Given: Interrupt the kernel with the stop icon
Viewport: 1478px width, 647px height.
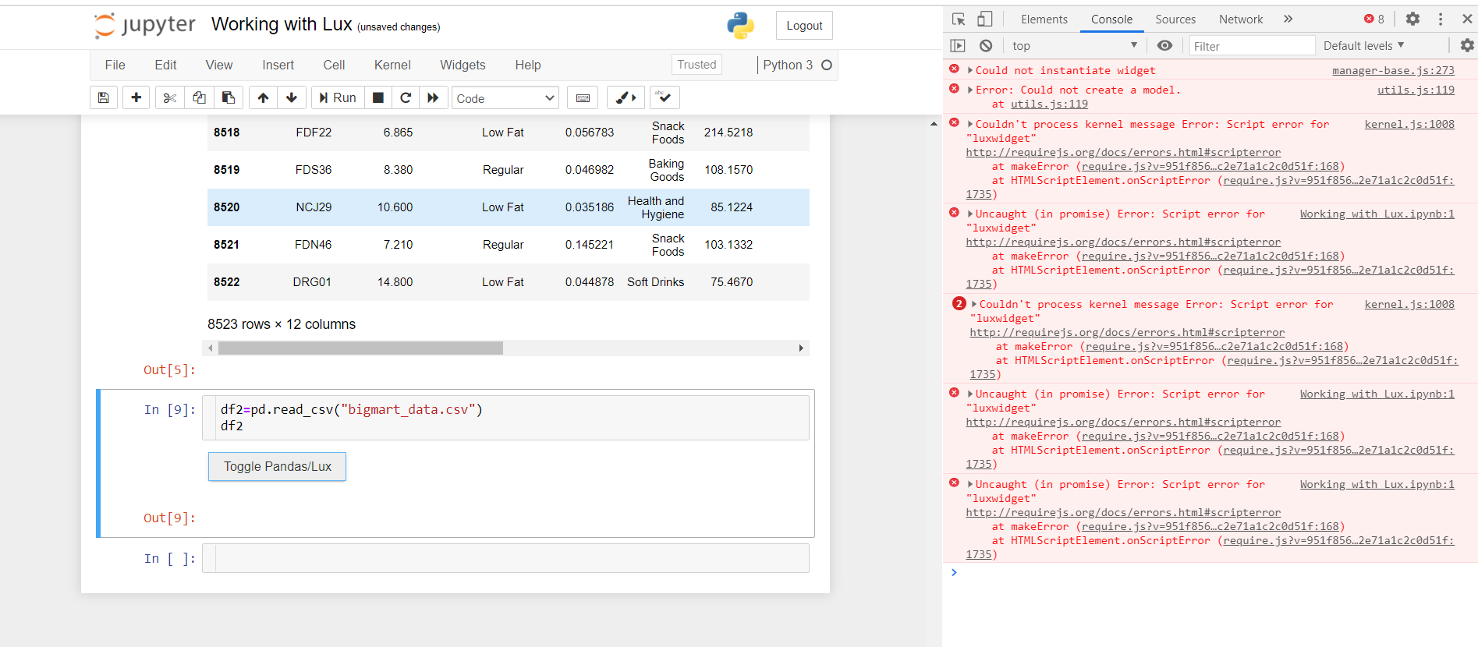Looking at the screenshot, I should 378,97.
